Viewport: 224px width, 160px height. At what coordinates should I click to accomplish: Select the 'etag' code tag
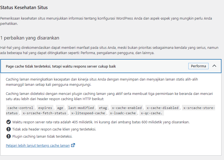point(103,108)
